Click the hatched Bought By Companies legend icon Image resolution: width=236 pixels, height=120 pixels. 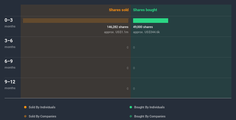coord(131,116)
